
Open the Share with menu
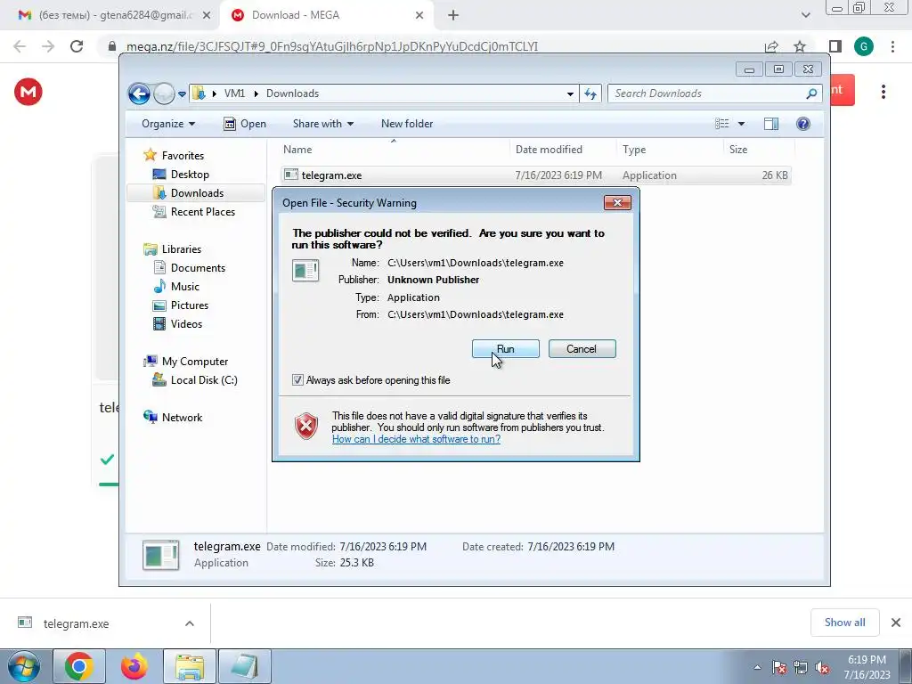[322, 124]
